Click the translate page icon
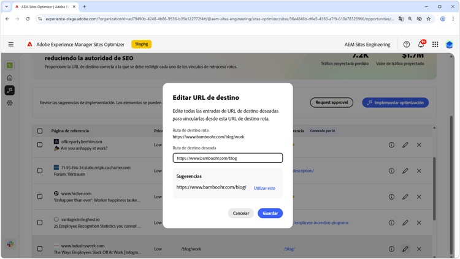This screenshot has width=460, height=259. click(401, 19)
